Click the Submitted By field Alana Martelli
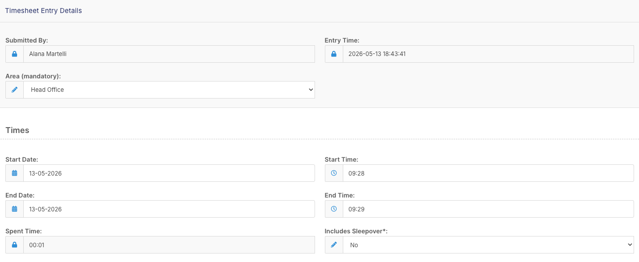 pyautogui.click(x=169, y=54)
